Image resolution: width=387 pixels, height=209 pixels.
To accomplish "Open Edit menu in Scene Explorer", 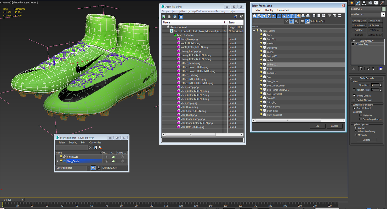I will (x=83, y=143).
